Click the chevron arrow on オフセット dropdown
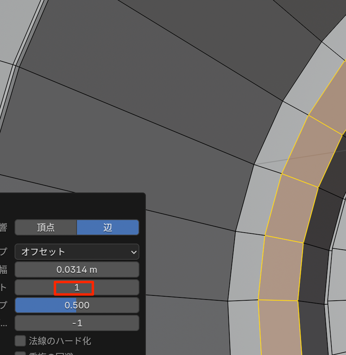The image size is (346, 355). tap(134, 252)
